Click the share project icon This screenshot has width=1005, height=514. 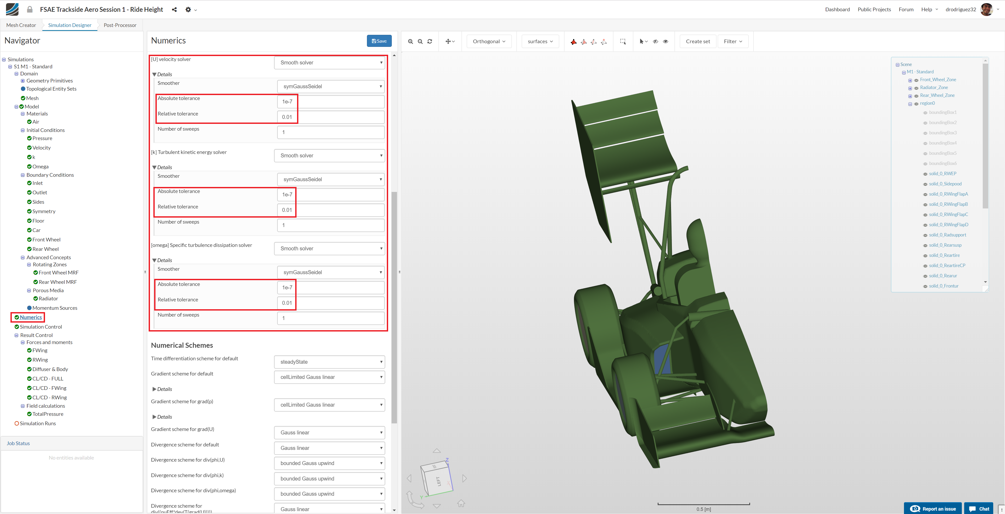click(174, 9)
